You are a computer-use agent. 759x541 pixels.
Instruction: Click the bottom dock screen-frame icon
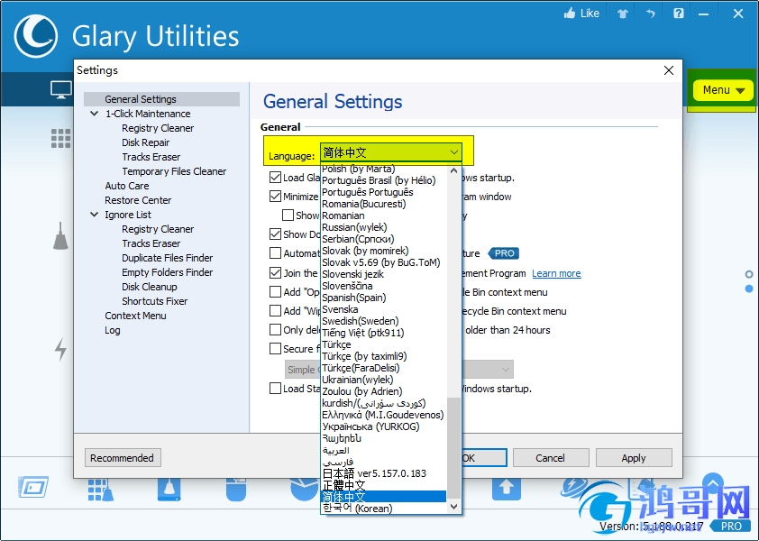click(x=33, y=487)
